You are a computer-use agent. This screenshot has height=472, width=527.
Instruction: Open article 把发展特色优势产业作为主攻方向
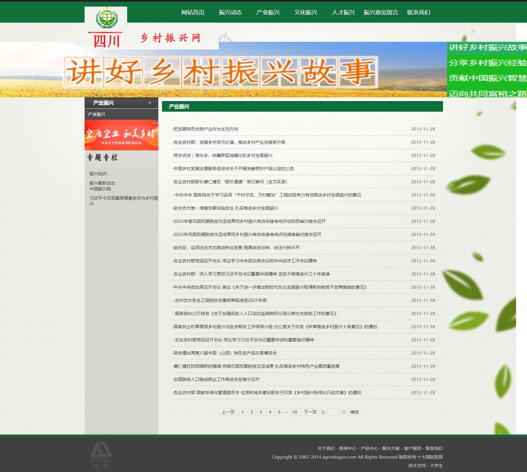click(206, 129)
